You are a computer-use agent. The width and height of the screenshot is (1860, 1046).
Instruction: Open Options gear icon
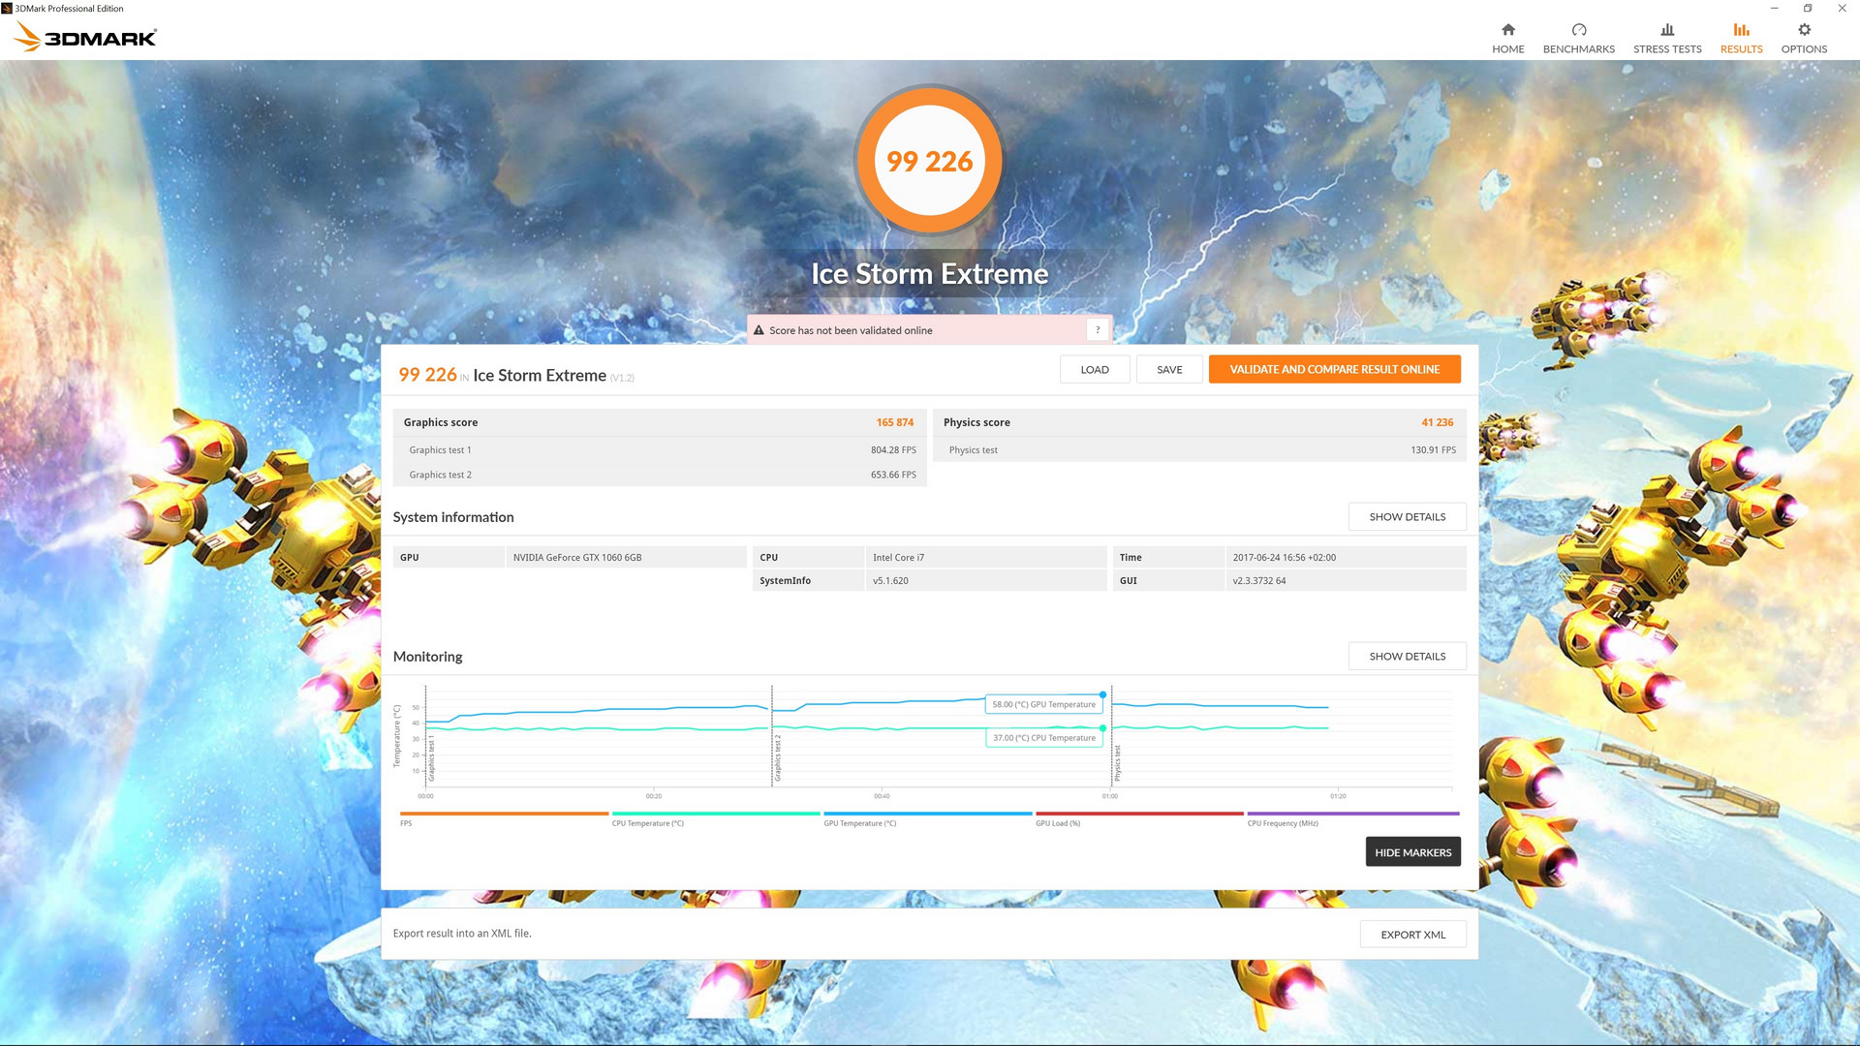[1803, 30]
